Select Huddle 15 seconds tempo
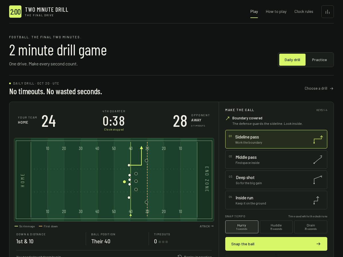The height and width of the screenshot is (257, 343). point(276,227)
